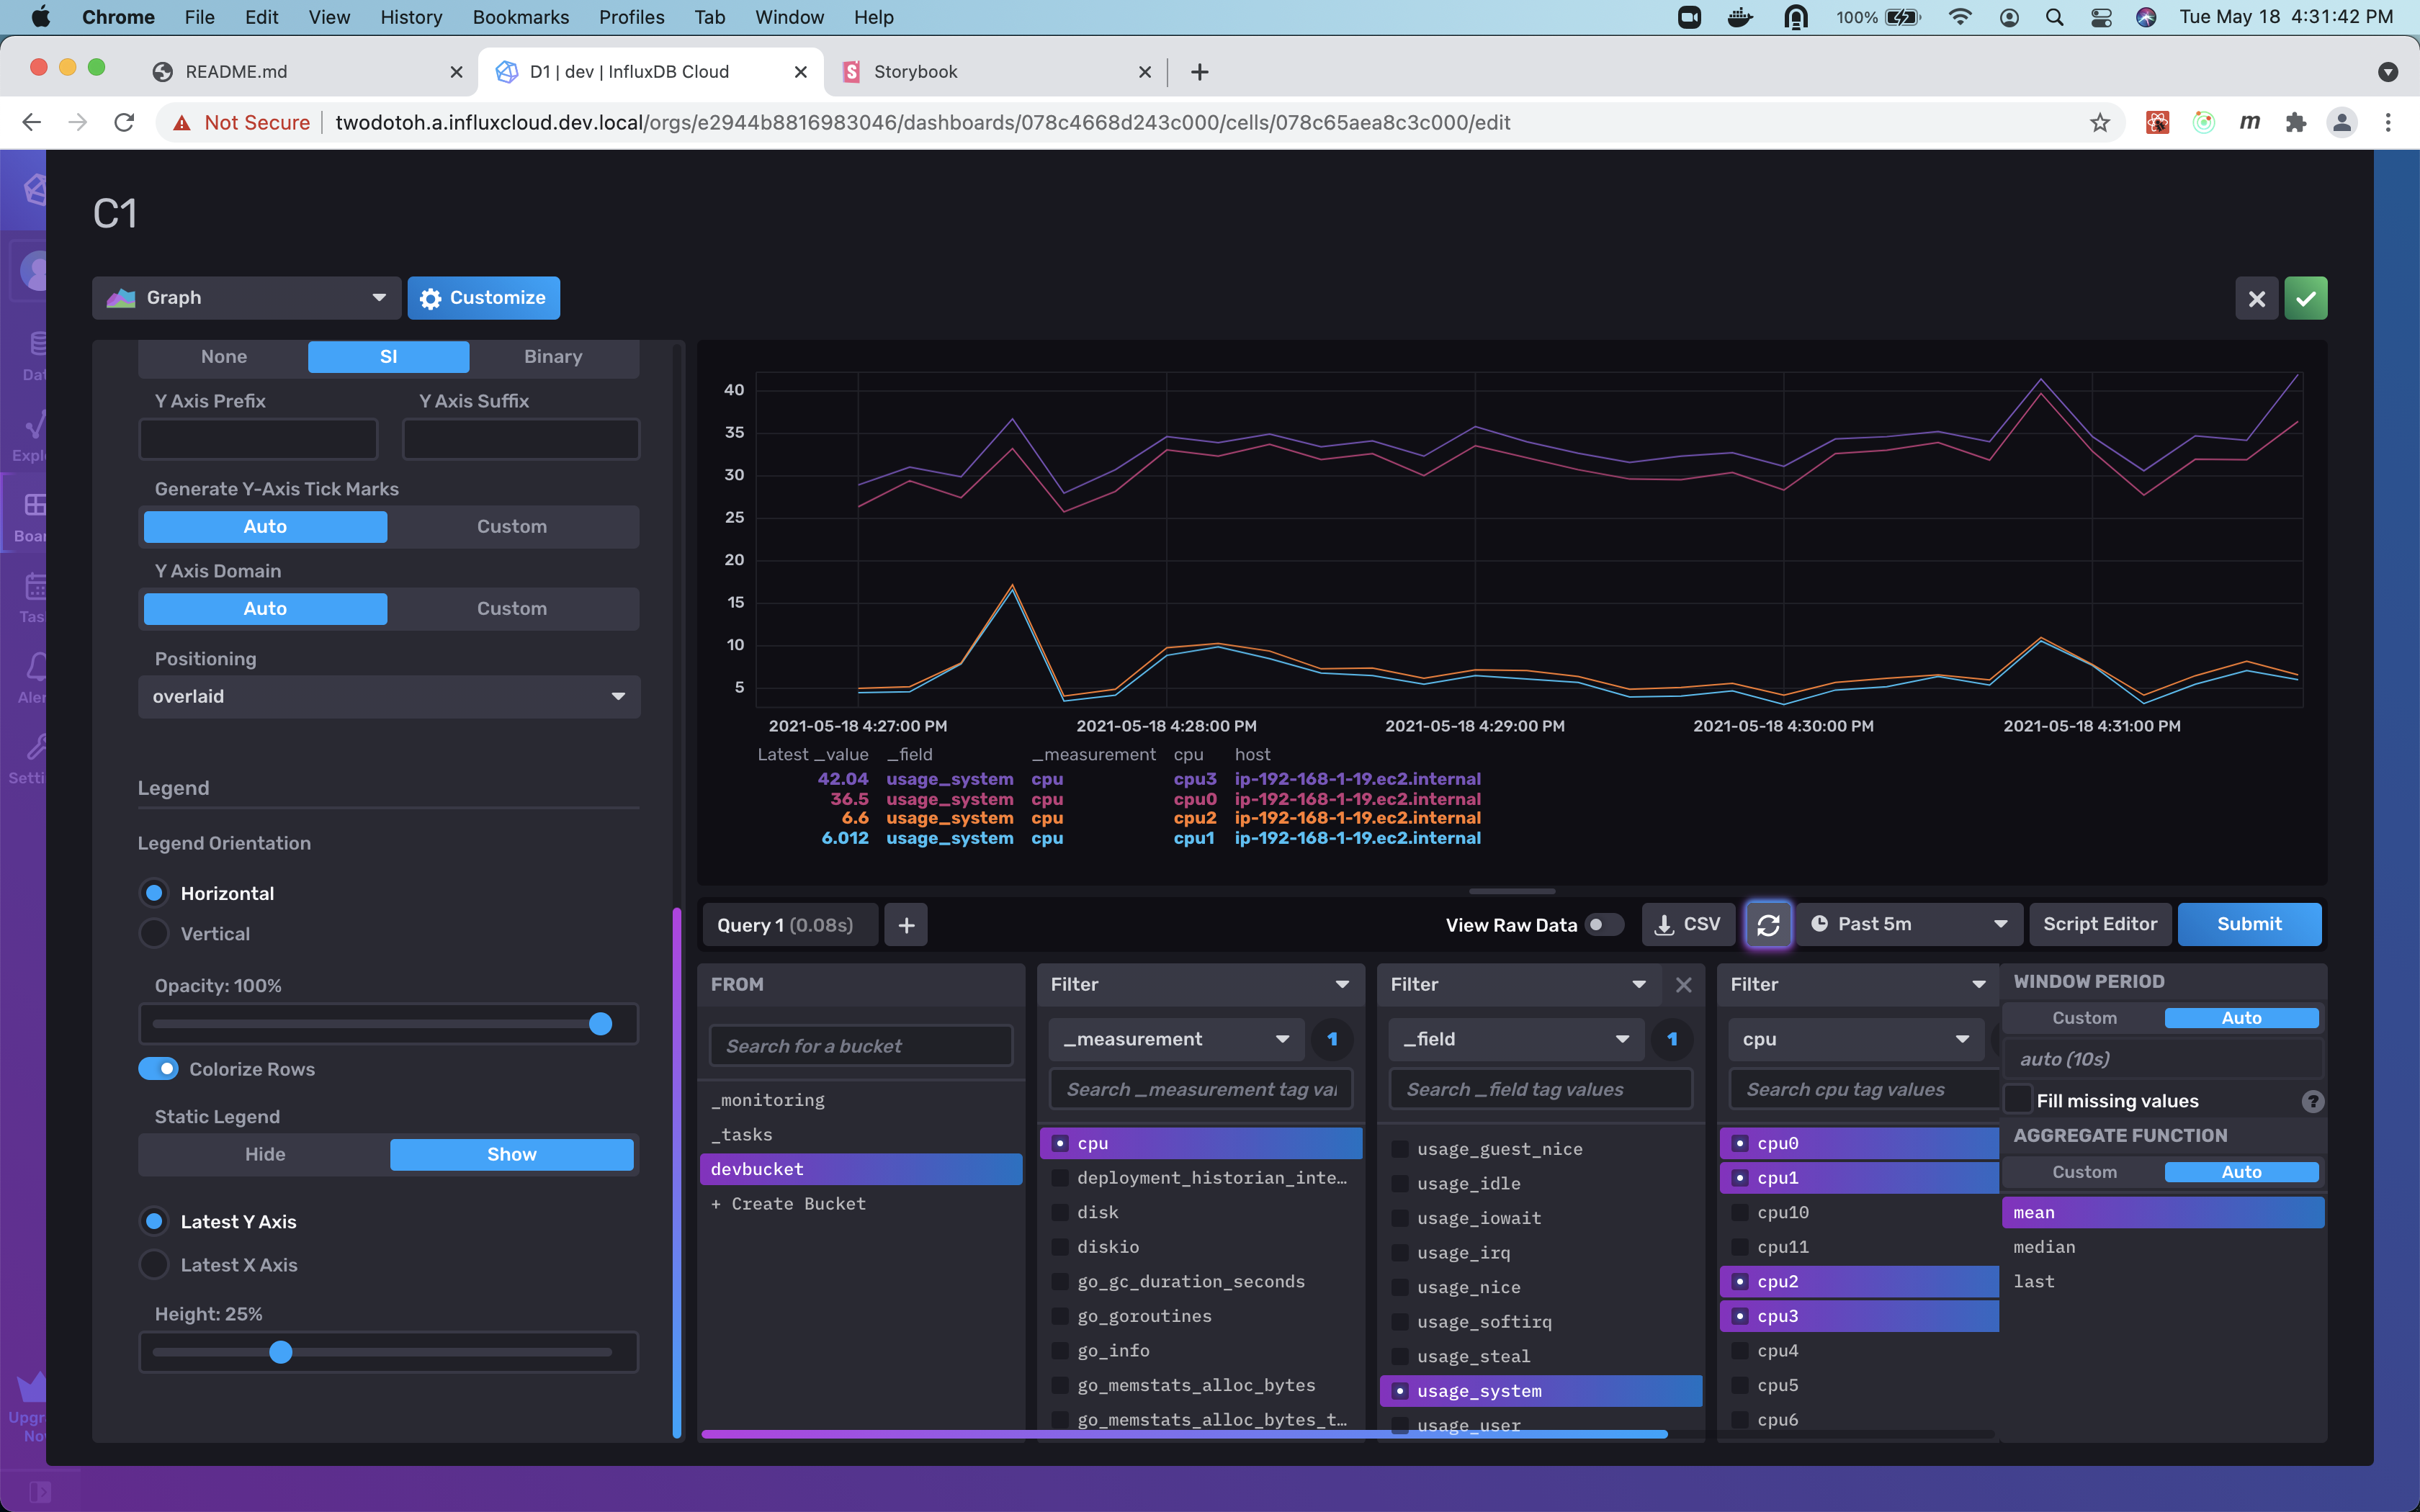The image size is (2420, 1512).
Task: Remove the _field filter with X icon
Action: point(1683,984)
